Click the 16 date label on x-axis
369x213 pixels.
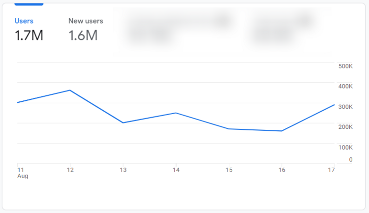(281, 170)
